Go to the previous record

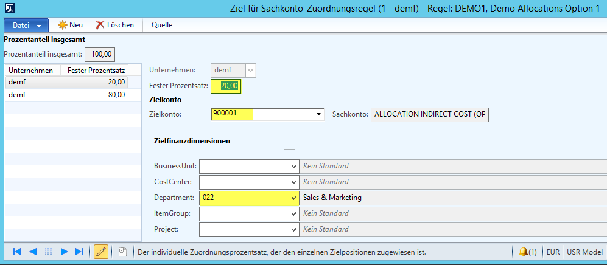[33, 252]
